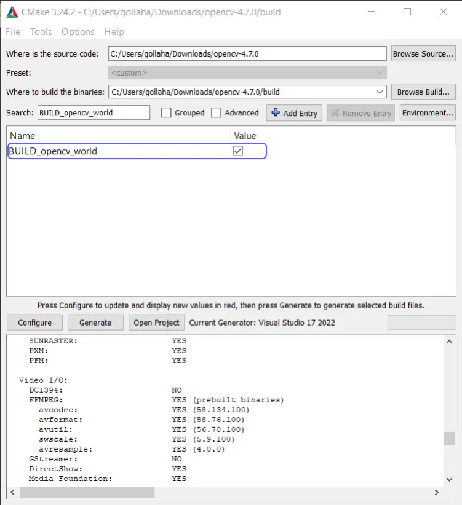This screenshot has width=462, height=505.
Task: Maximize the CMake window
Action: pyautogui.click(x=407, y=12)
